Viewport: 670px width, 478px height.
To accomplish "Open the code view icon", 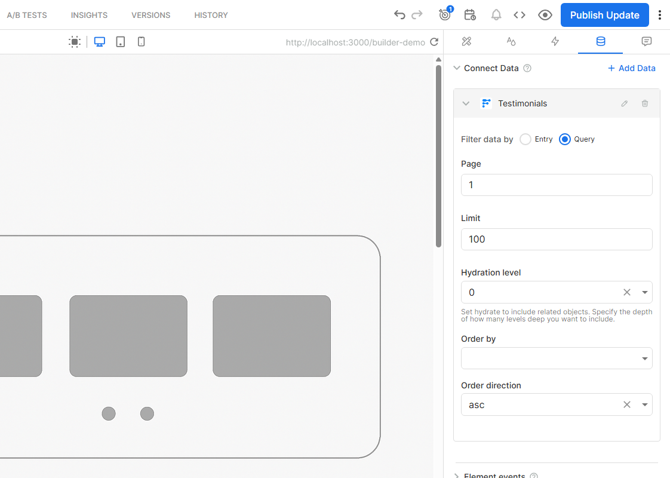I will [520, 15].
